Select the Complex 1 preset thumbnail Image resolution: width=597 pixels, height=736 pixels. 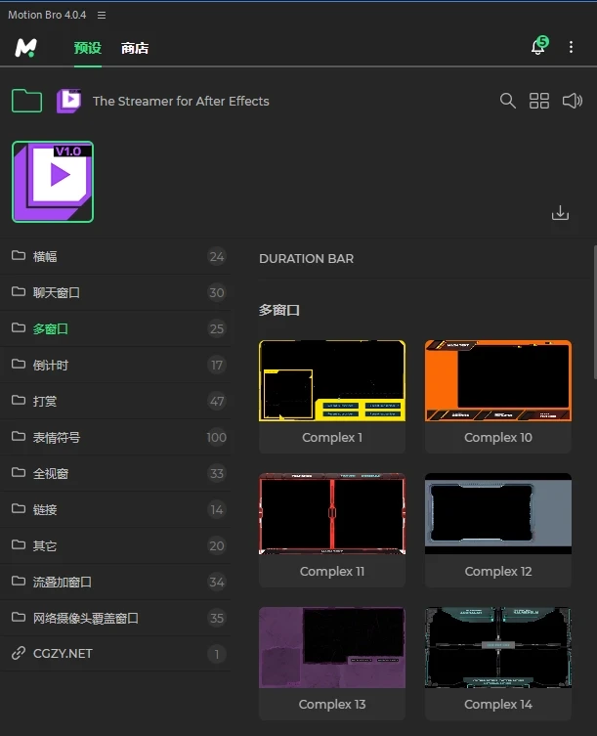tap(332, 381)
